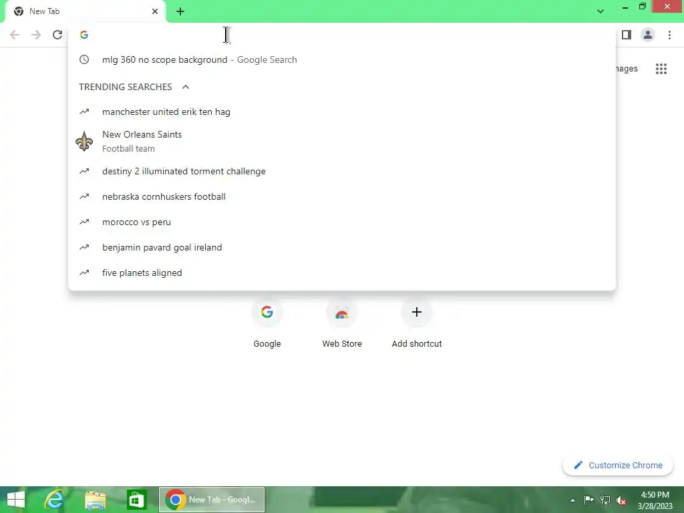Click the browser back arrow
The width and height of the screenshot is (684, 513).
(x=15, y=35)
